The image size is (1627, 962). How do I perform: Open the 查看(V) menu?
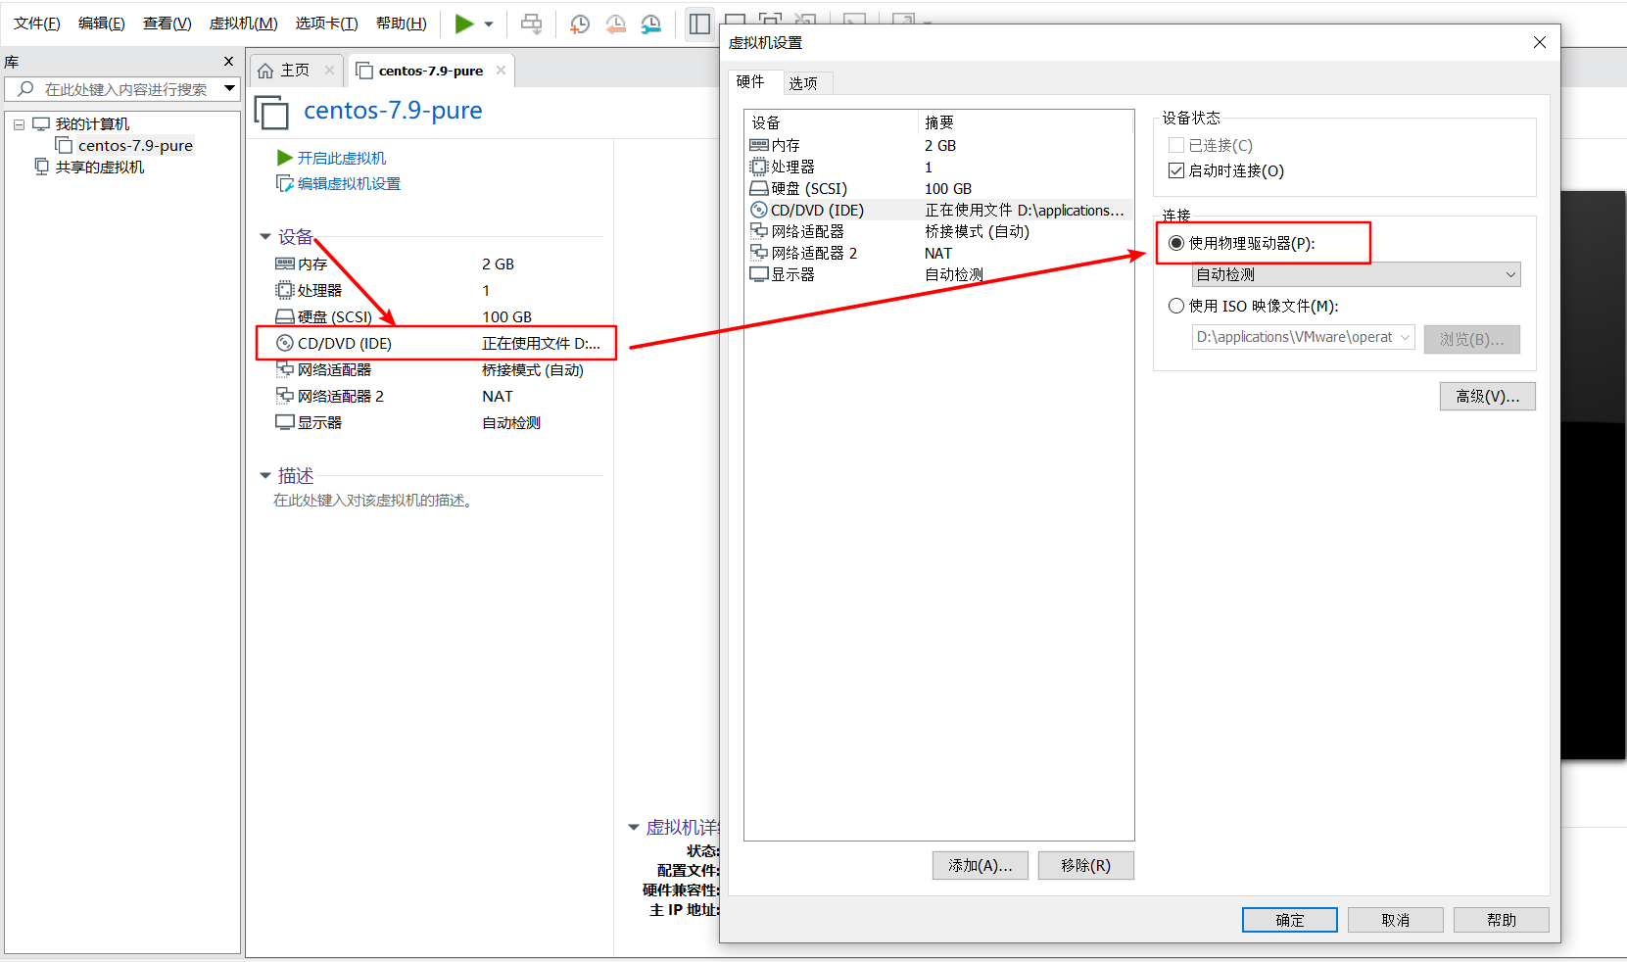(167, 24)
